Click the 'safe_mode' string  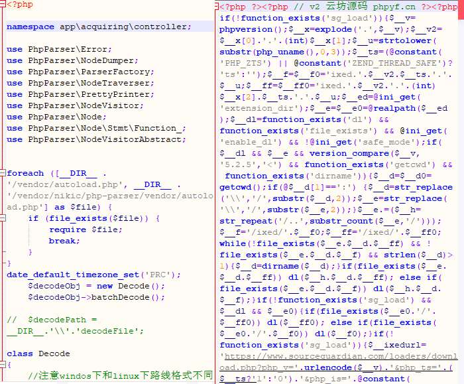pos(386,142)
